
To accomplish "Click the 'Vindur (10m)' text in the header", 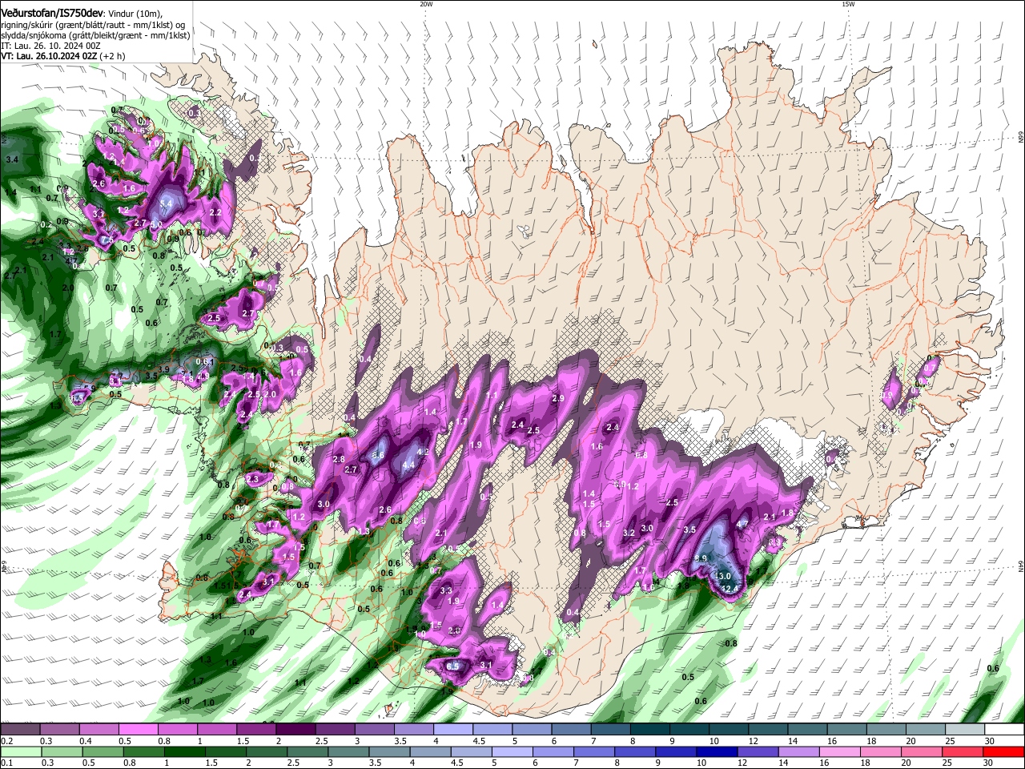I will click(x=135, y=14).
